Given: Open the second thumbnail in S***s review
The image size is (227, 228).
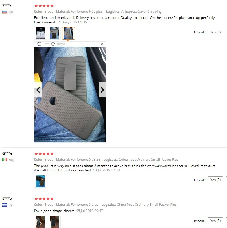Looking at the screenshot, I should coord(54,33).
